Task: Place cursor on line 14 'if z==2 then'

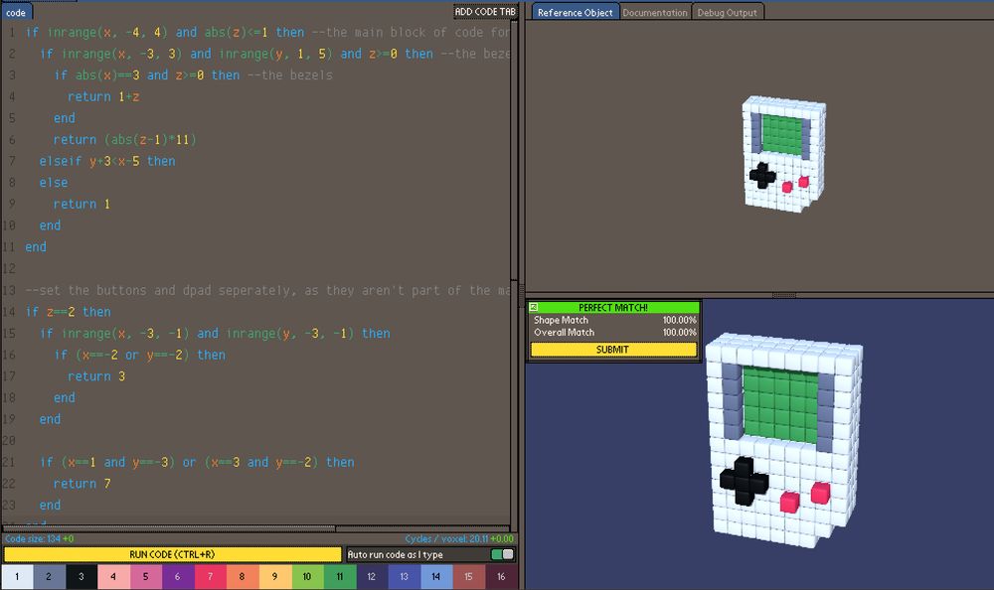Action: (68, 312)
